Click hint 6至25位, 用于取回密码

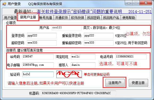pos(131,43)
